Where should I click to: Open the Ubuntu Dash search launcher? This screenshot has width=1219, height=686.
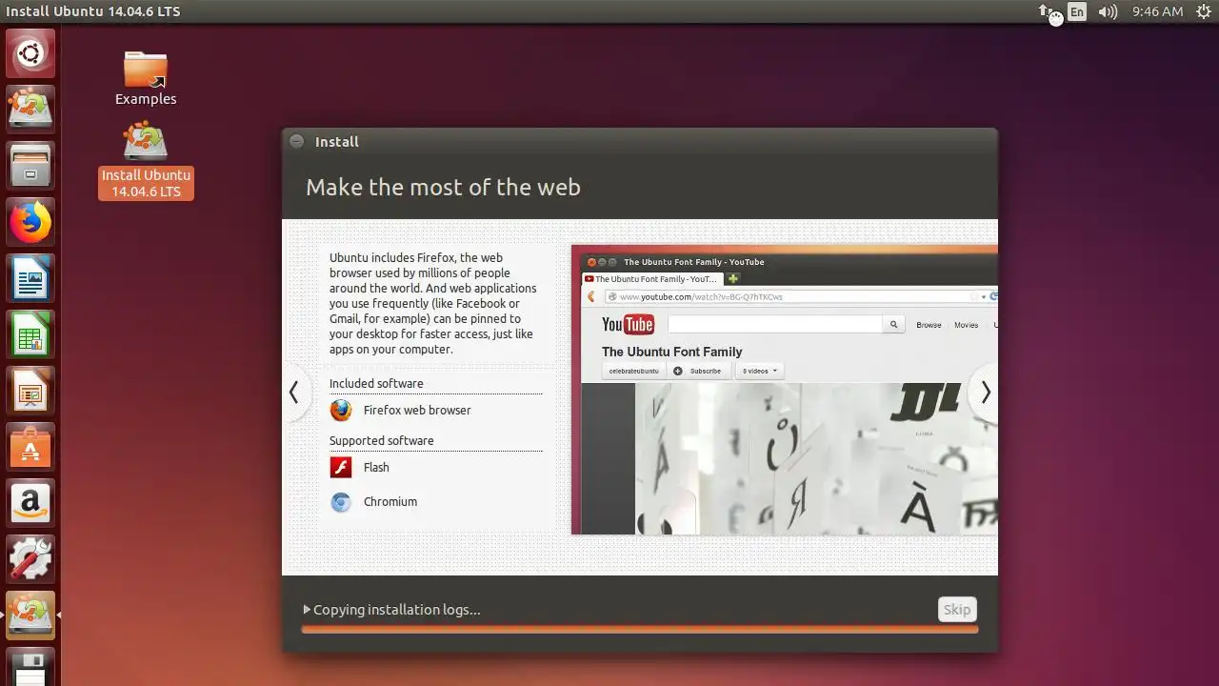(30, 53)
